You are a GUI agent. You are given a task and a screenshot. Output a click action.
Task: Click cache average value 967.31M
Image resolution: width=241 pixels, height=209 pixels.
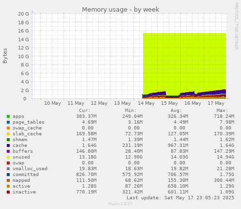[x=178, y=145]
